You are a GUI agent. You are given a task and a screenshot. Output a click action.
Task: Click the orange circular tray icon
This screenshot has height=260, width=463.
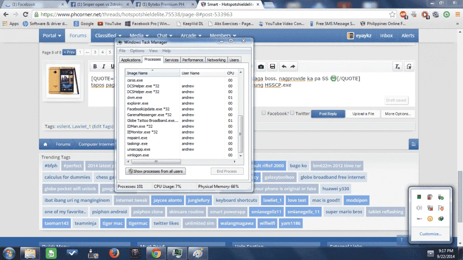(430, 219)
